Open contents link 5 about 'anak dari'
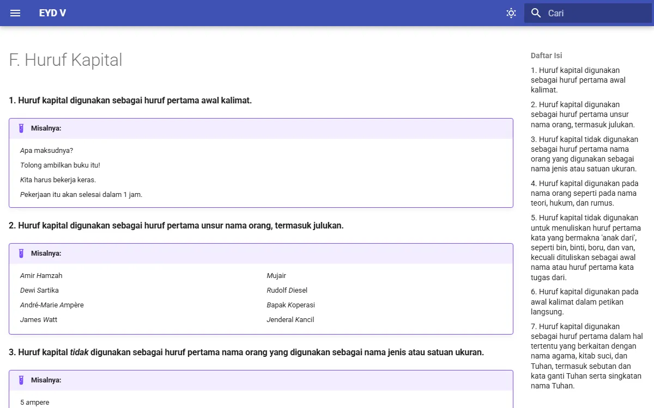This screenshot has width=654, height=408. pyautogui.click(x=586, y=248)
